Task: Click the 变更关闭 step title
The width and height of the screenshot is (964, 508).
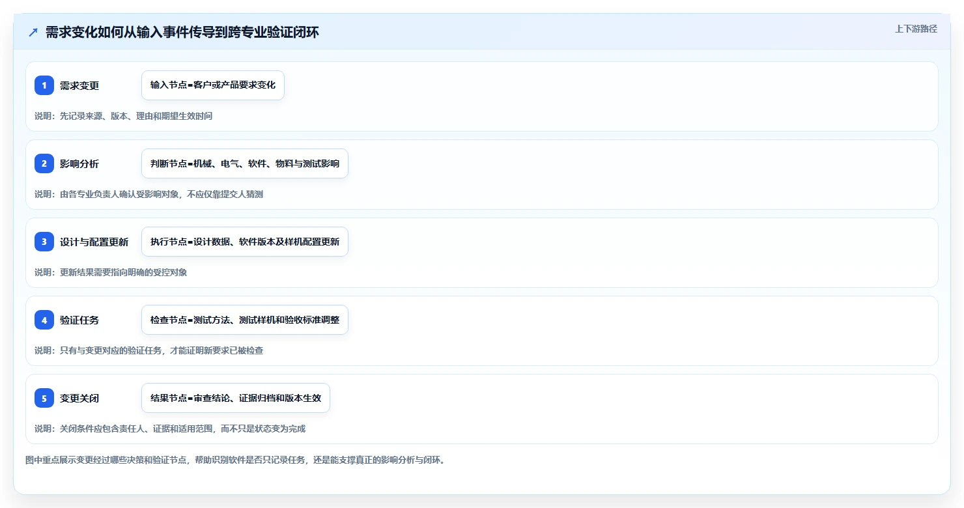Action: point(79,398)
